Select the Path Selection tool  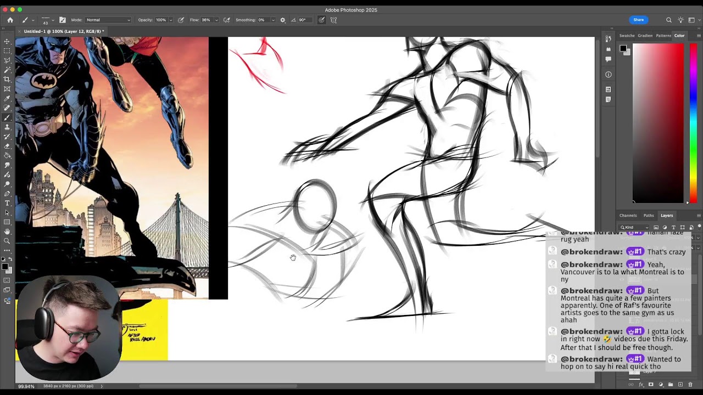tap(7, 213)
